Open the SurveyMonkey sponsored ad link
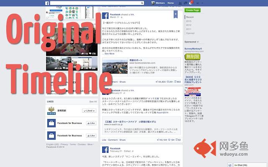The image size is (268, 167). coord(193,48)
